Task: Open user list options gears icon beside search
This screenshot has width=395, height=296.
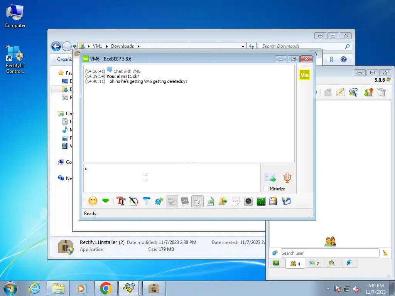Action: (275, 253)
